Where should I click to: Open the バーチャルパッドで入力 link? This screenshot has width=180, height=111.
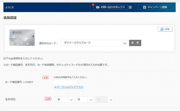click(70, 87)
